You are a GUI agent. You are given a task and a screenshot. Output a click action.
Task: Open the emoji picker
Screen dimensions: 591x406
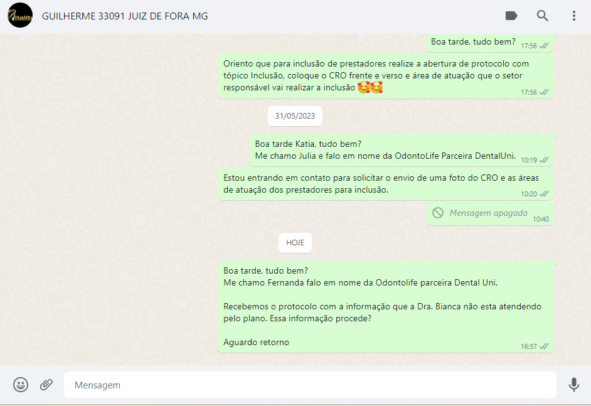coord(21,385)
